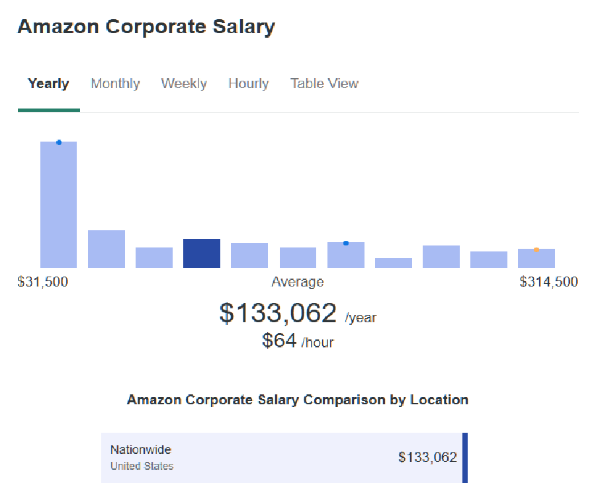Click the $314,500 maximum salary label
The height and width of the screenshot is (487, 600).
(x=548, y=282)
